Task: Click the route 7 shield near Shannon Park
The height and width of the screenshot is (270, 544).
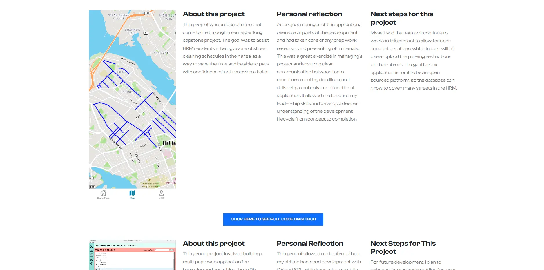Action: [146, 33]
